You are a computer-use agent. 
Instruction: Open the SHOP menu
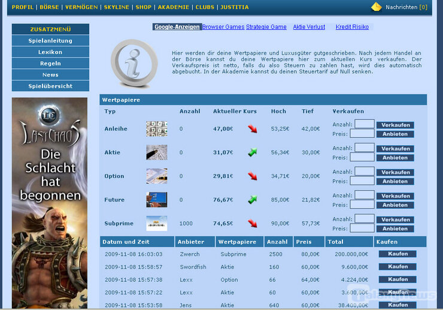pos(144,7)
